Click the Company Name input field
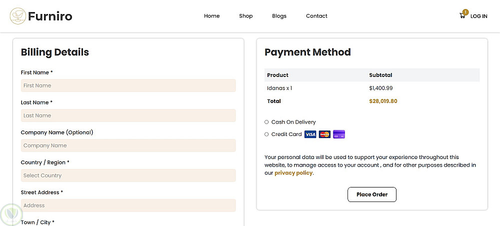This screenshot has height=226, width=500. (x=128, y=145)
